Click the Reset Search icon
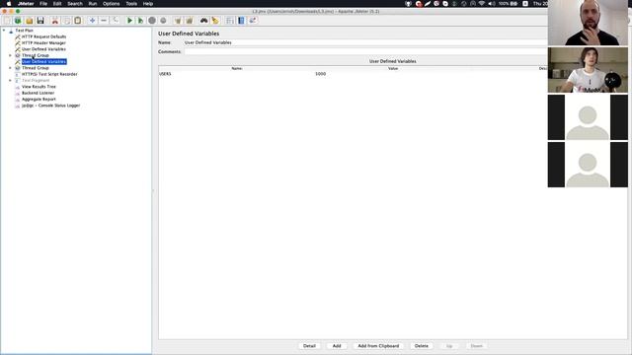The image size is (632, 355). 215,21
